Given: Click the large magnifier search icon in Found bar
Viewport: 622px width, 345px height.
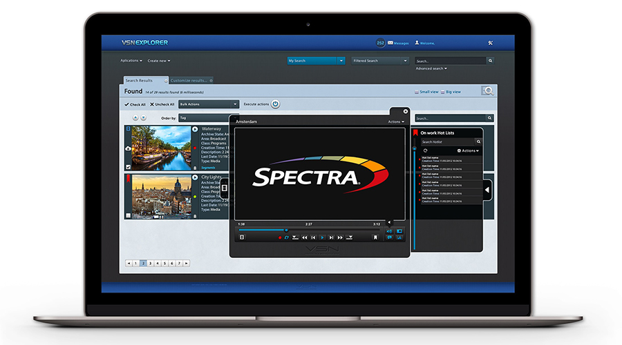Looking at the screenshot, I should tap(488, 91).
